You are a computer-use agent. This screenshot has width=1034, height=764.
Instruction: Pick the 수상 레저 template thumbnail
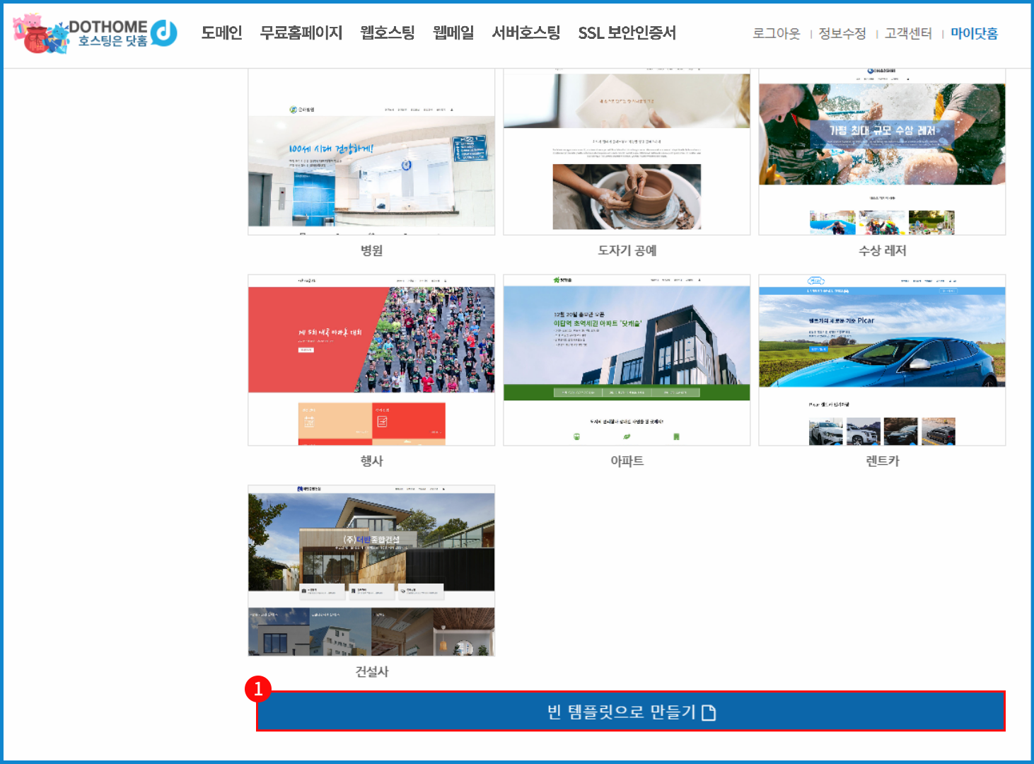882,152
